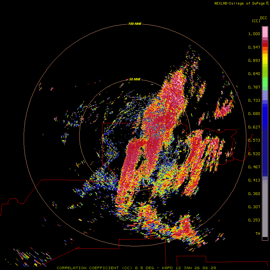This screenshot has height=270, width=270.
Task: Click the TH threshold label
Action: click(258, 234)
